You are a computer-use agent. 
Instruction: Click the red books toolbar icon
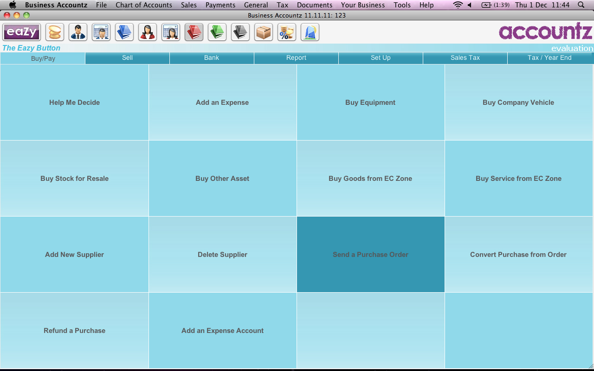pyautogui.click(x=194, y=32)
